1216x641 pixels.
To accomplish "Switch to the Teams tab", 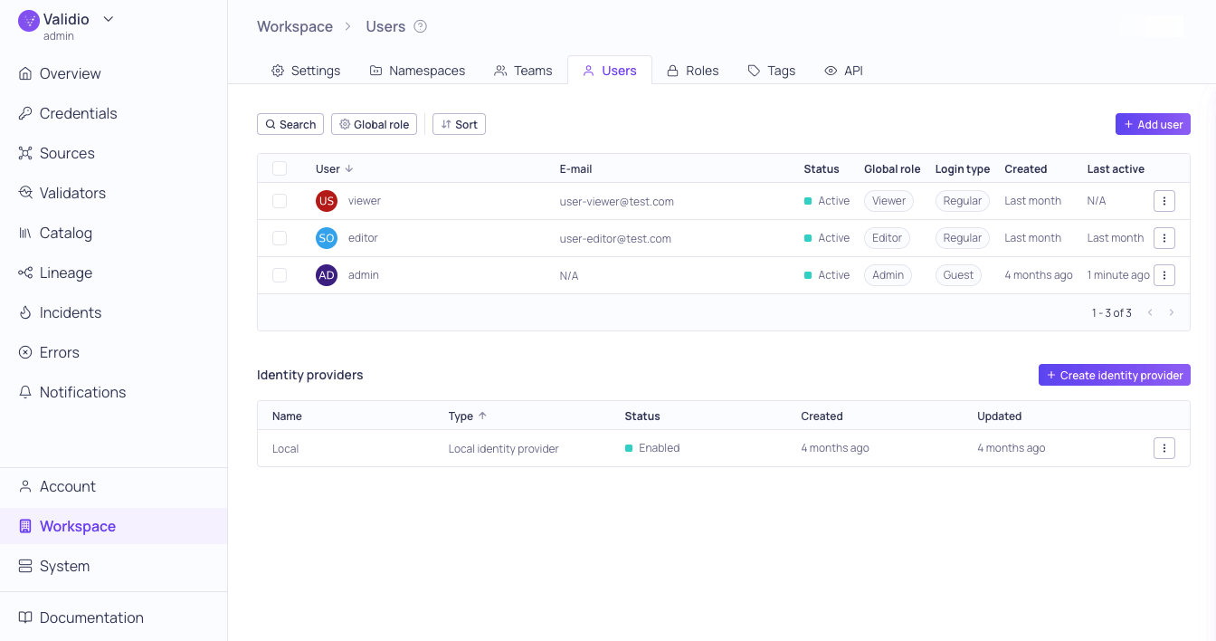I will coord(523,71).
